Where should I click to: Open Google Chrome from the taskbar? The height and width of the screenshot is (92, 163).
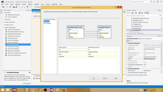[x=39, y=90]
